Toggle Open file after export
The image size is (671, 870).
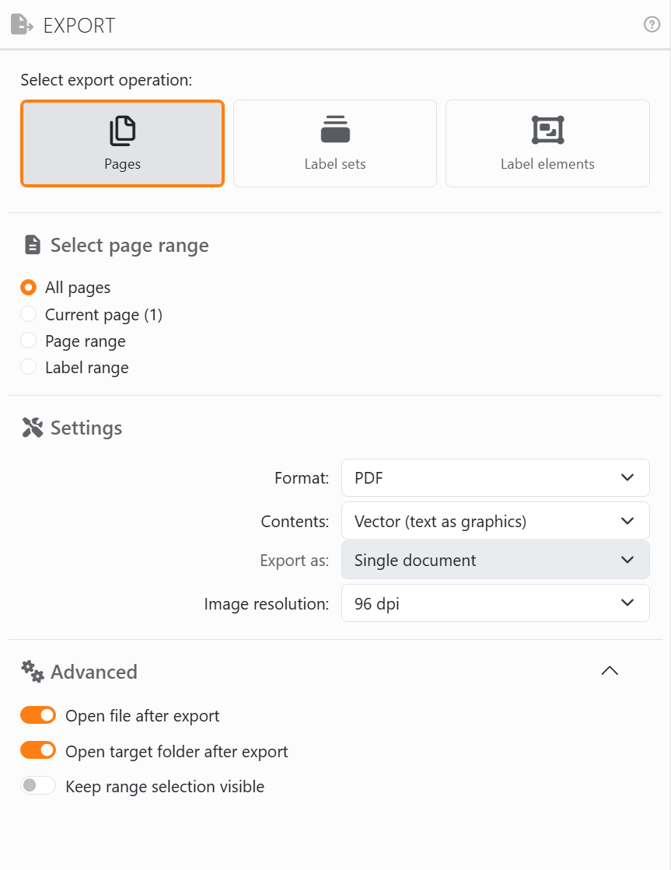pyautogui.click(x=38, y=715)
